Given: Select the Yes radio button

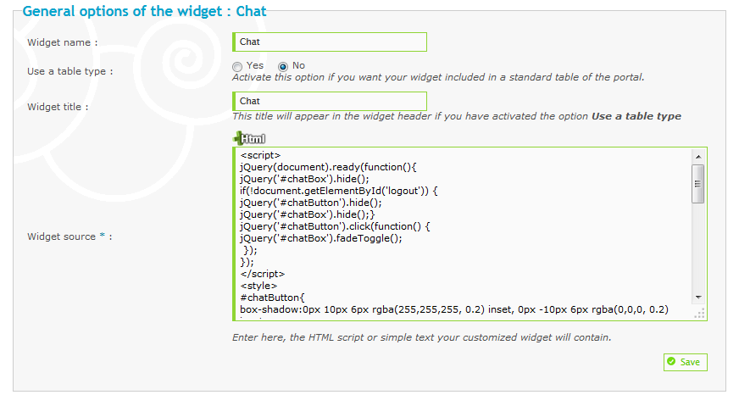Looking at the screenshot, I should pyautogui.click(x=237, y=66).
